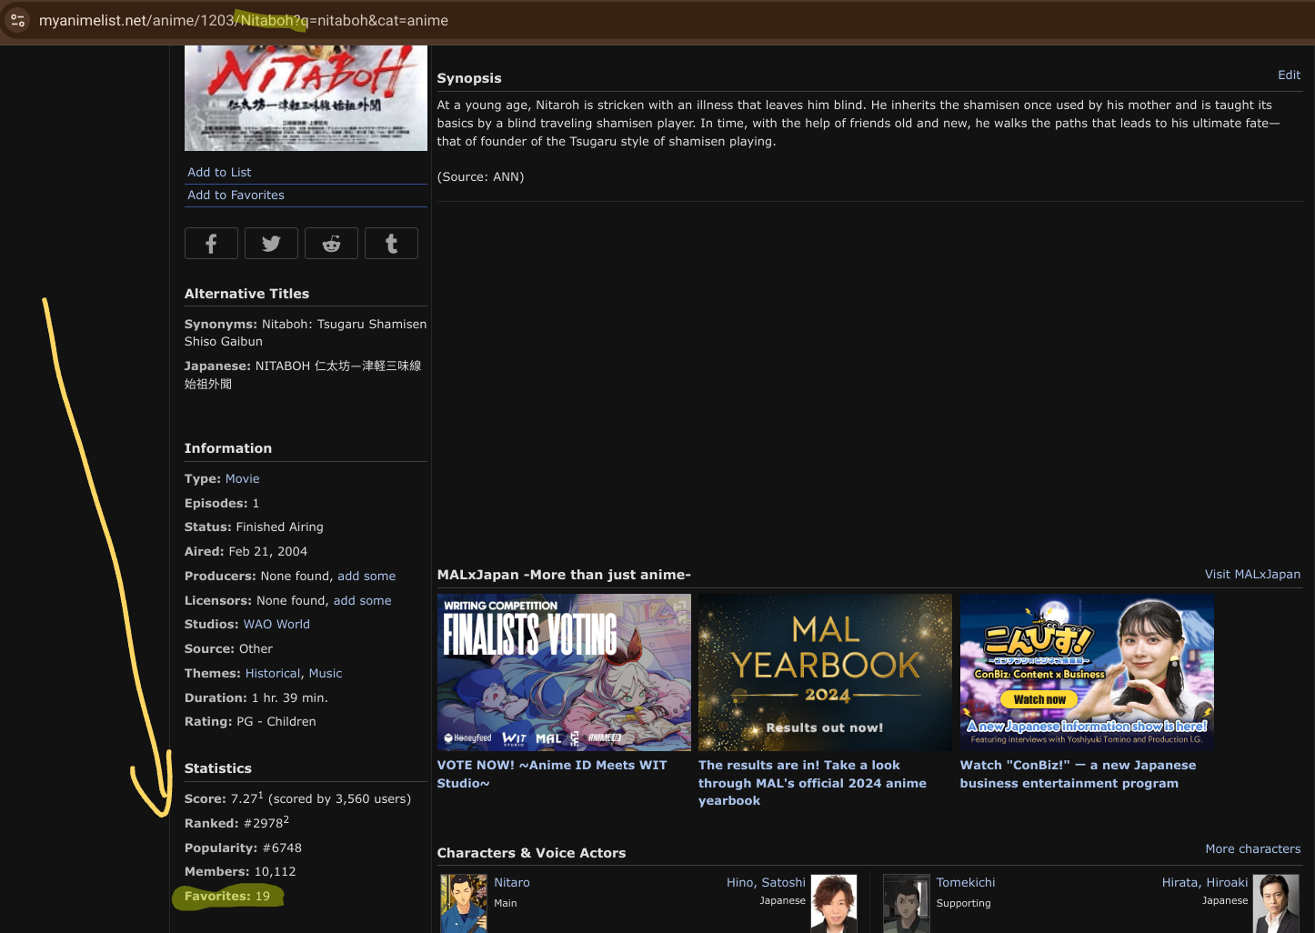Click add some next to Producers

pyautogui.click(x=366, y=576)
